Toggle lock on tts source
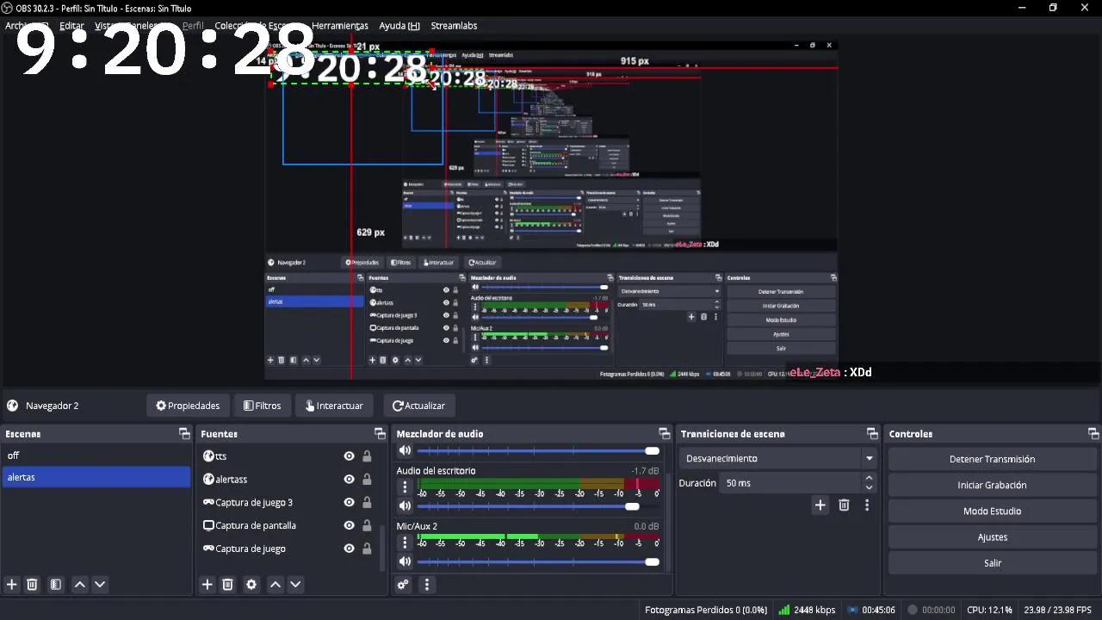Viewport: 1102px width, 620px height. click(x=367, y=456)
